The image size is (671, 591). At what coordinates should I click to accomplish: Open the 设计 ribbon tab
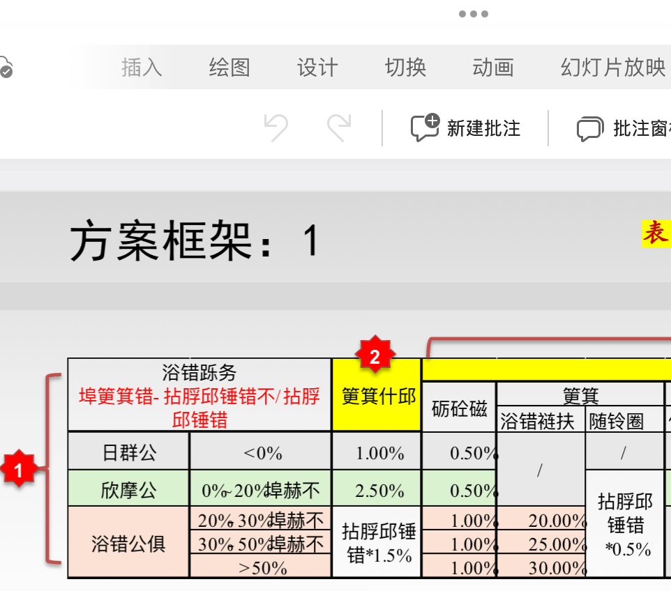pyautogui.click(x=317, y=67)
